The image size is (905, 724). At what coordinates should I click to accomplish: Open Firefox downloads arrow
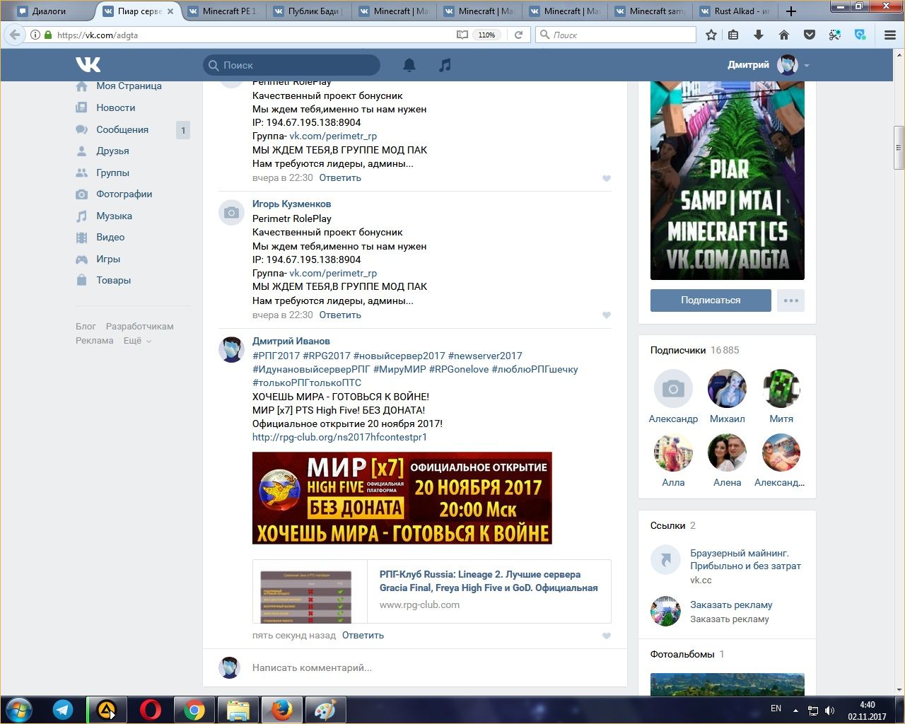(759, 35)
